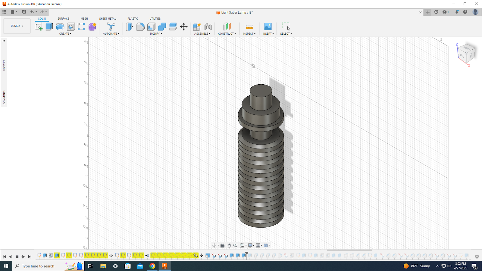Expand the INSERT menu
This screenshot has height=271, width=482.
(268, 34)
